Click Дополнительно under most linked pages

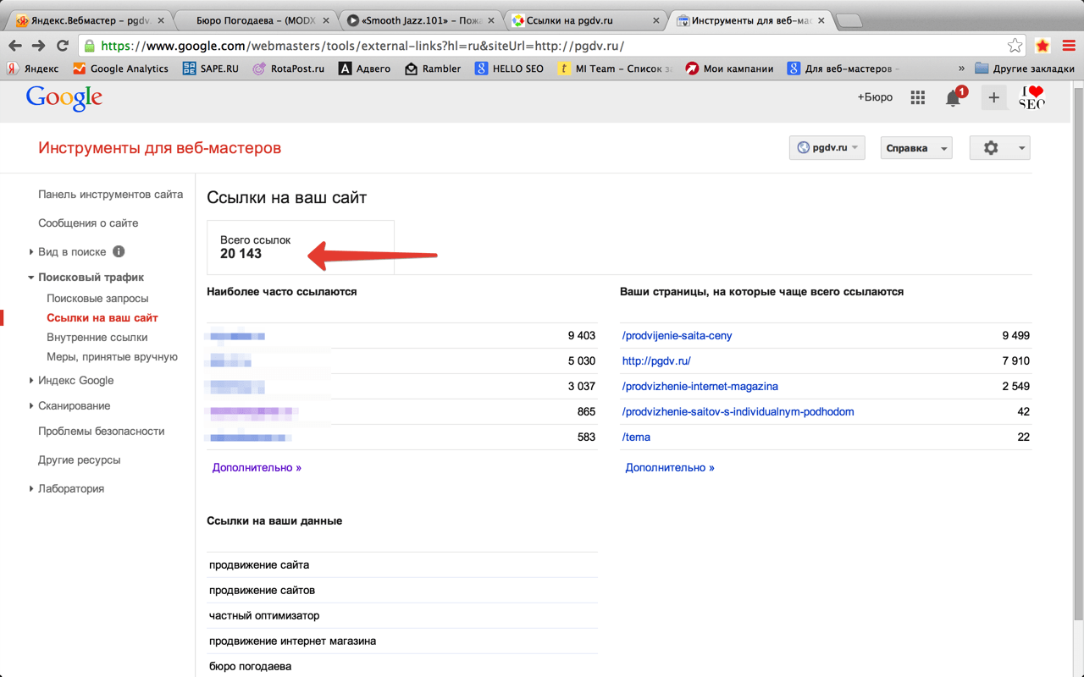[669, 467]
